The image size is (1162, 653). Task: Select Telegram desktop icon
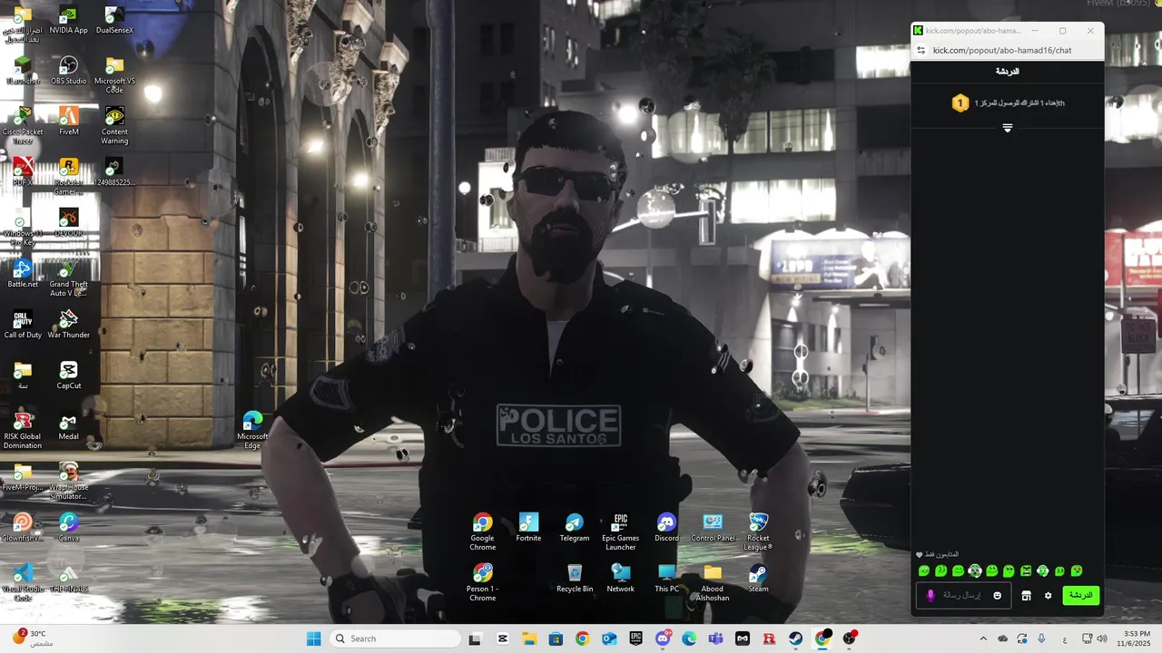tap(575, 528)
